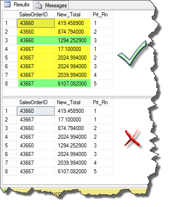Click the 1294.252900 cell in the lower grid
This screenshot has width=169, height=207.
click(72, 146)
